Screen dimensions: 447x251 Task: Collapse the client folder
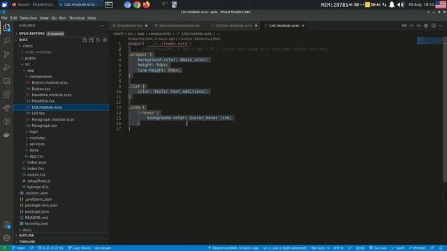[61, 46]
